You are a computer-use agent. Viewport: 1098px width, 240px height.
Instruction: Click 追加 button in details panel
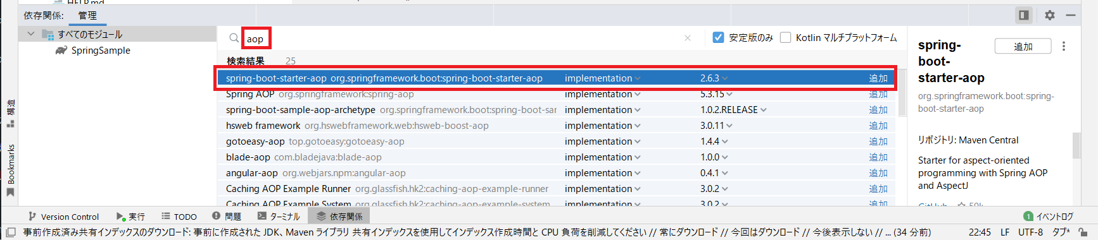[1023, 46]
